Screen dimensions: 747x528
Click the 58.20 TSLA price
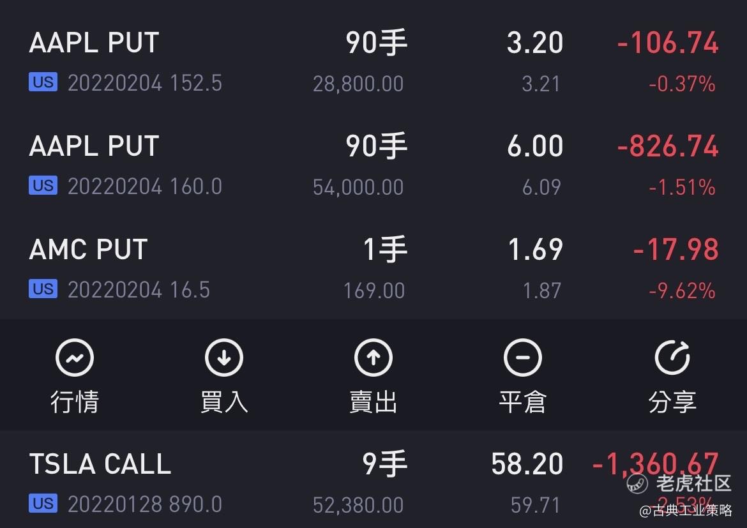pos(527,464)
